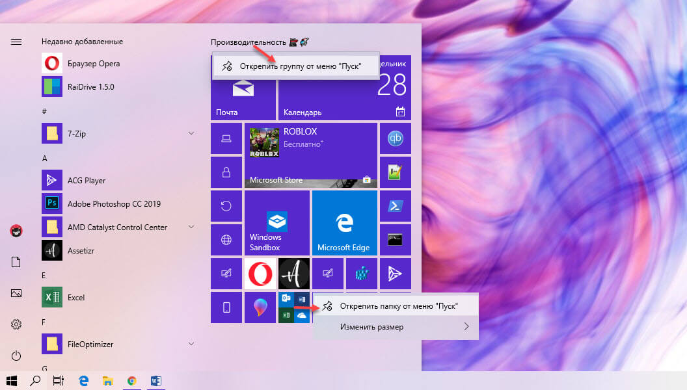The image size is (687, 390).
Task: Expand the AMD Catalyst Control Center chevron
Action: [x=191, y=227]
